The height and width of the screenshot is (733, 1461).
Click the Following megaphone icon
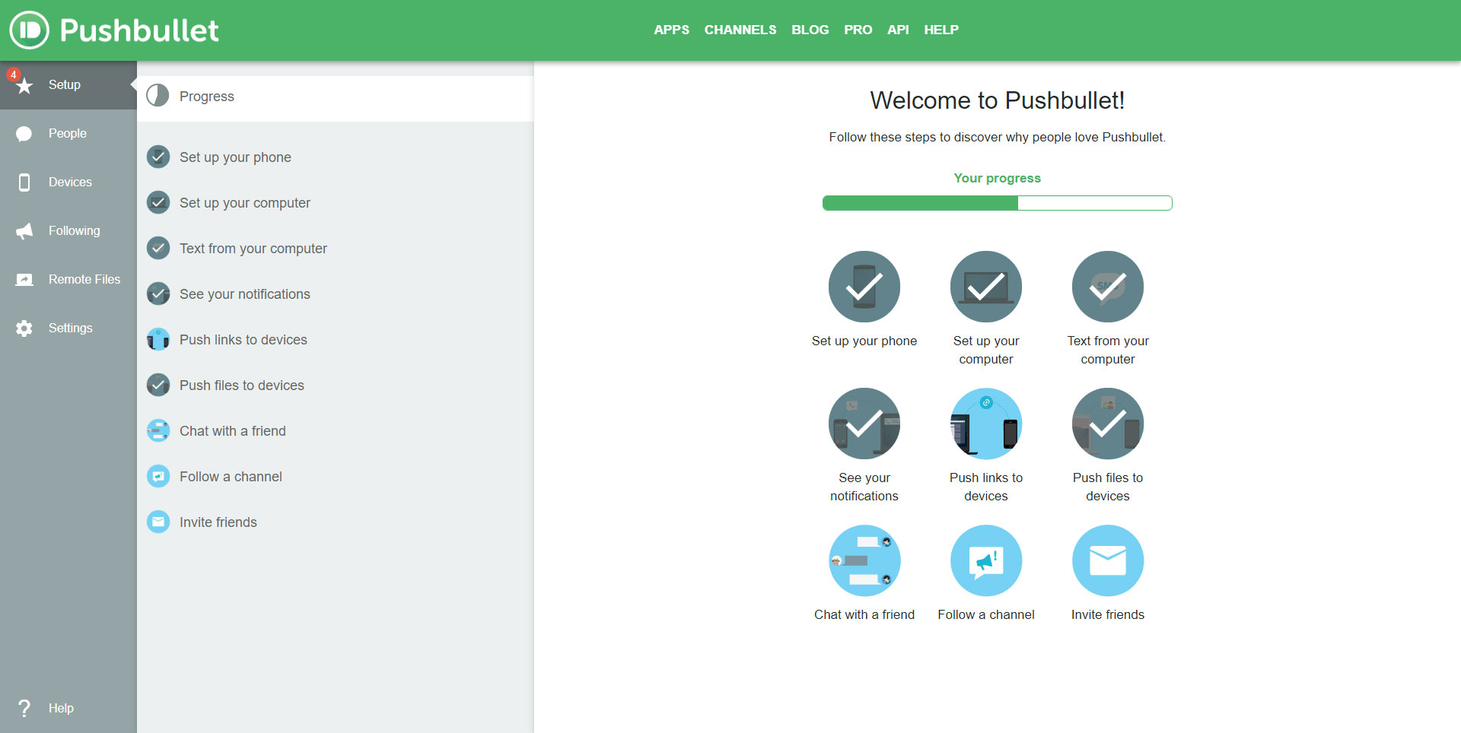24,231
